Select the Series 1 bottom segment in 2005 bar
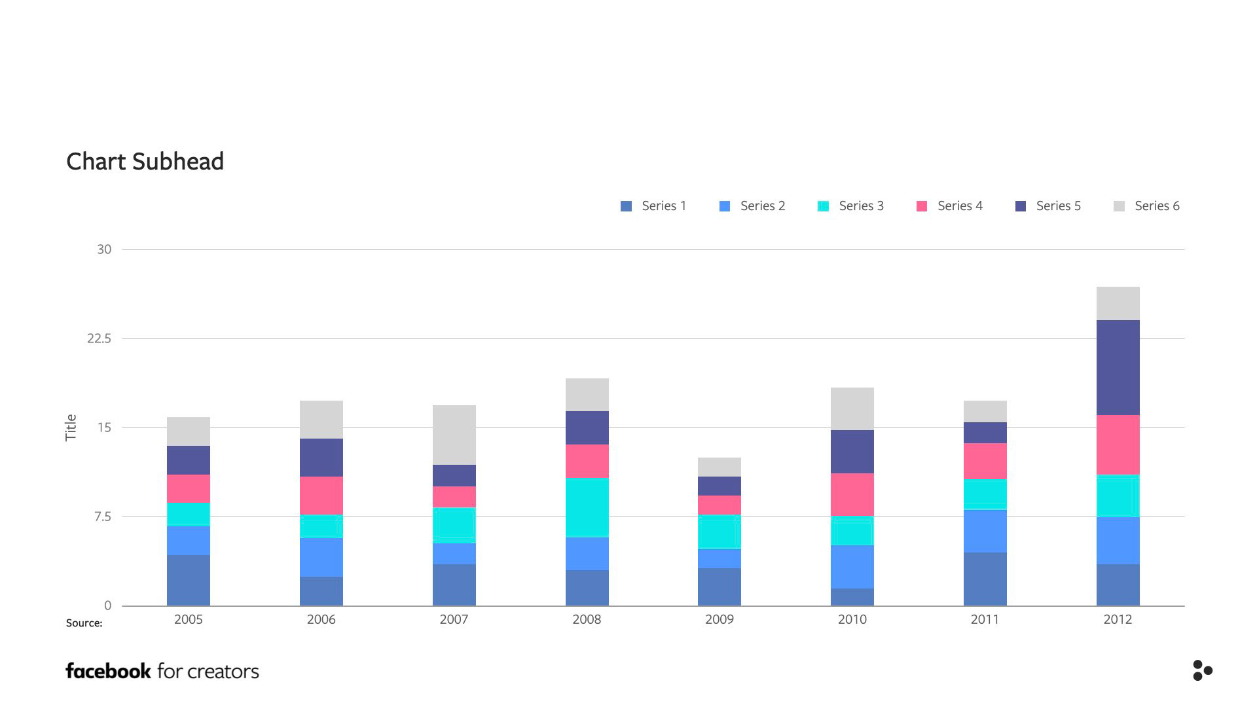The width and height of the screenshot is (1257, 707). [x=189, y=580]
